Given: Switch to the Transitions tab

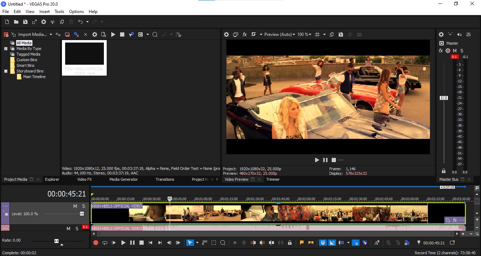Looking at the screenshot, I should click(165, 179).
